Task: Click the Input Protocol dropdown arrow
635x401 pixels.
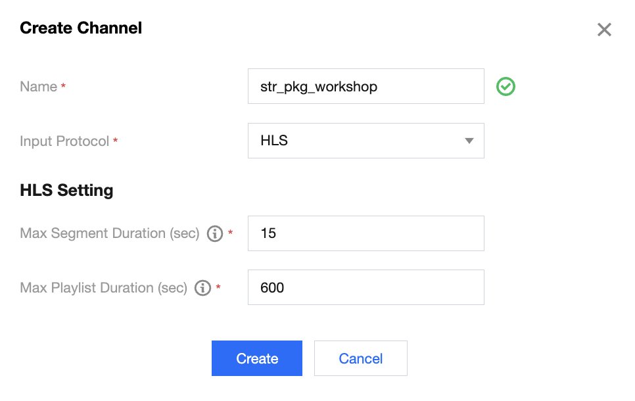Action: (469, 141)
